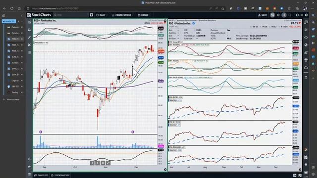Click the add chart plus icon
Screen dimensions: 317x178
click(x=91, y=15)
